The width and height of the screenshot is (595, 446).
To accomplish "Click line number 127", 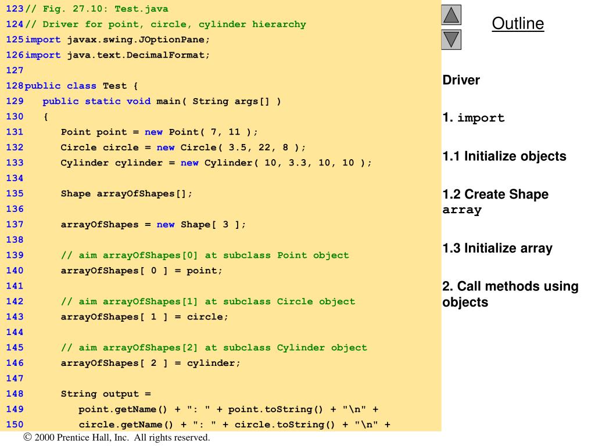I will point(15,70).
